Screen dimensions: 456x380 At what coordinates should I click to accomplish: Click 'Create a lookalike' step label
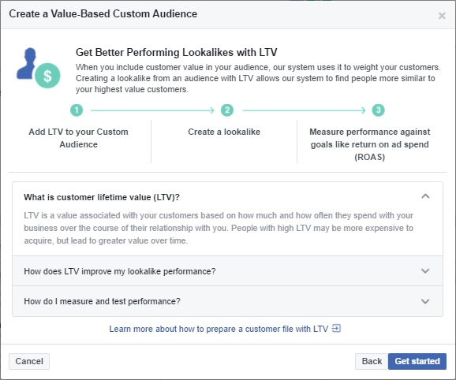click(224, 132)
